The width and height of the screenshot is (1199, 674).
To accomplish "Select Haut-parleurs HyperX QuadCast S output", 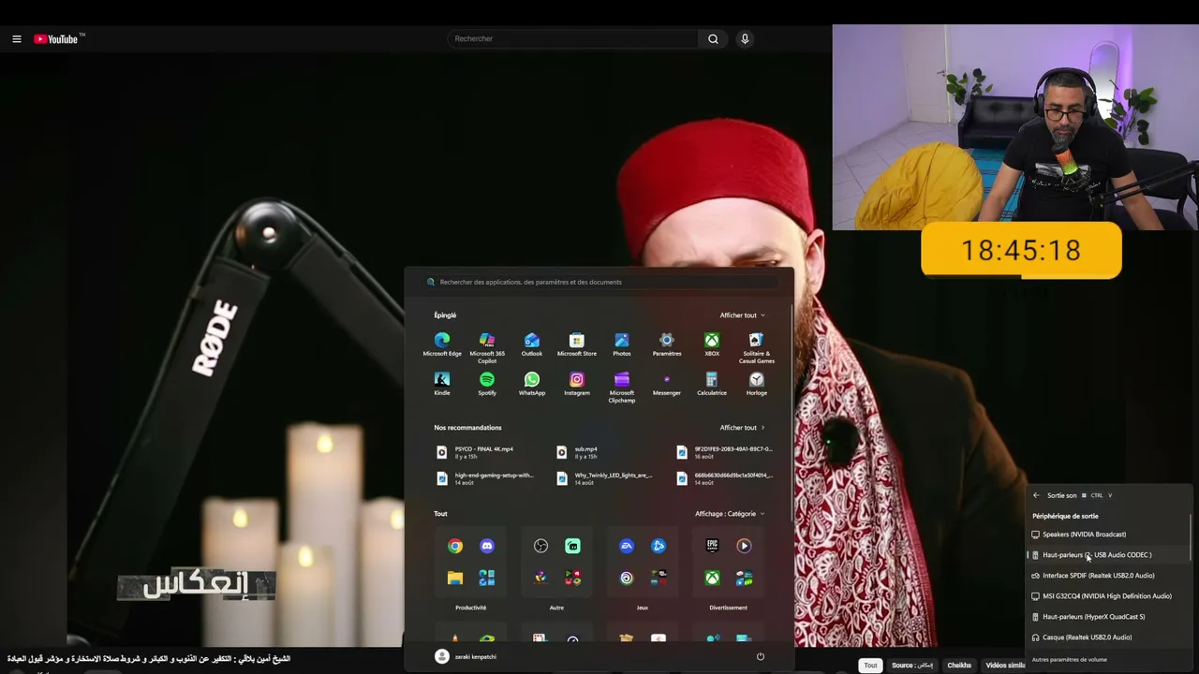I will pyautogui.click(x=1108, y=617).
